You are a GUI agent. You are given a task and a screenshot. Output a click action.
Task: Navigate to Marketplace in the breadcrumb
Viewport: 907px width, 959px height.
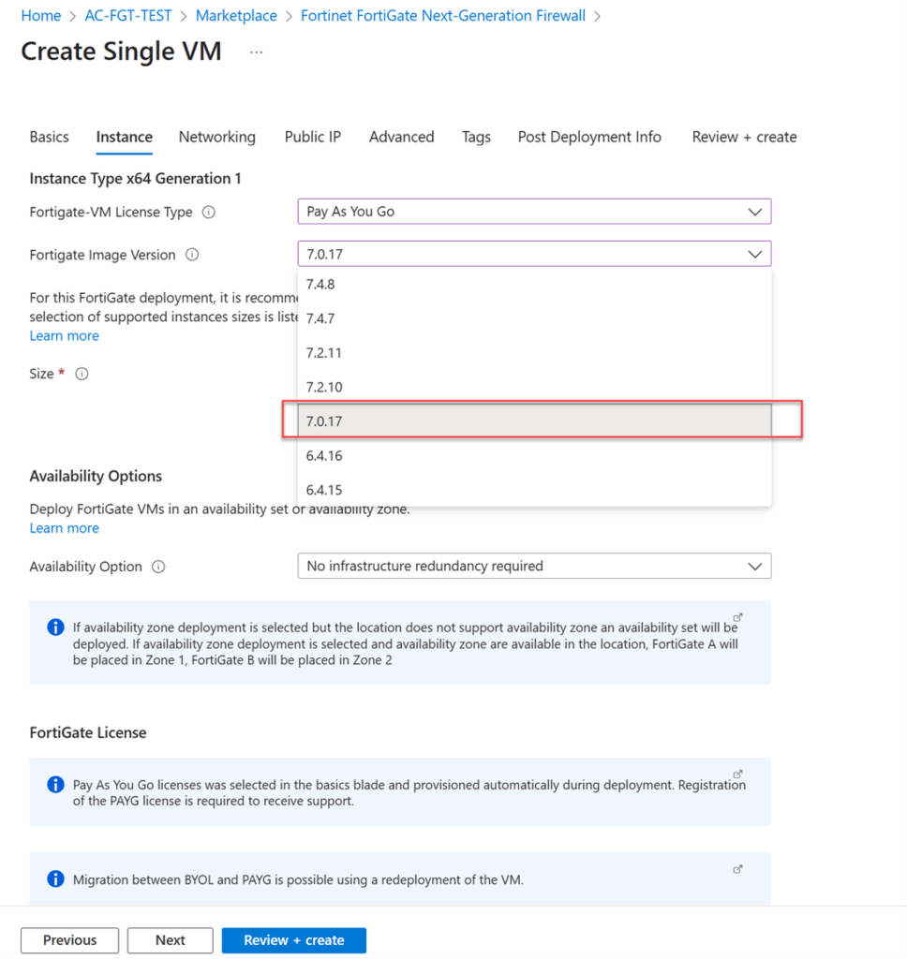tap(236, 16)
